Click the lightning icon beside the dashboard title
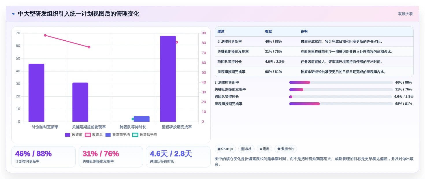The height and width of the screenshot is (179, 425). pyautogui.click(x=14, y=14)
